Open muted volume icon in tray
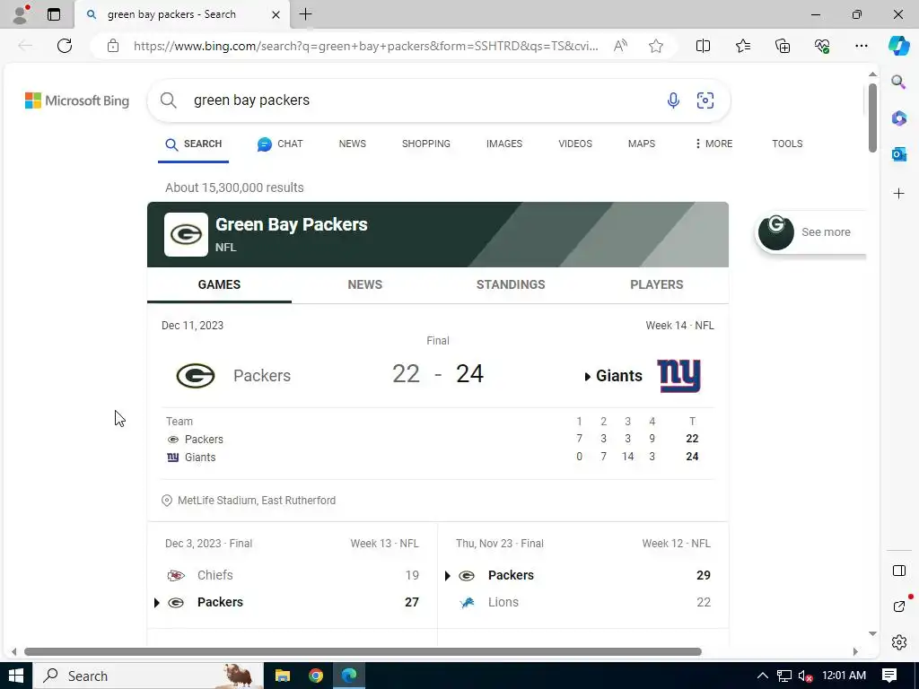 click(805, 676)
